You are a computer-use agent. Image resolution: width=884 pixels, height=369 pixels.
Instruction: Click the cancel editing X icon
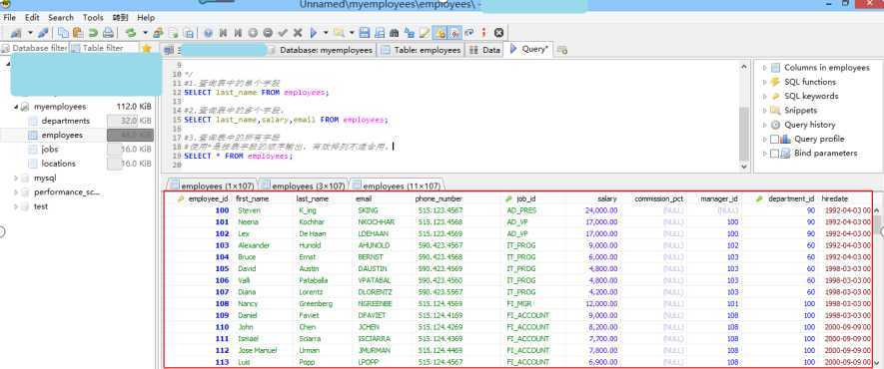(298, 33)
